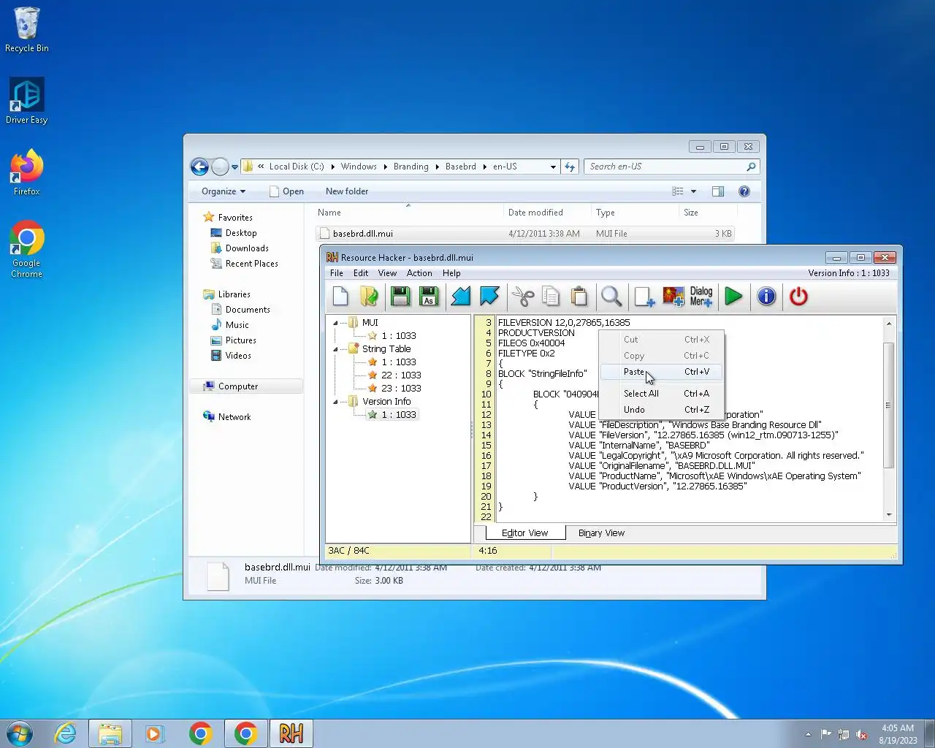Click the clipboard Paste toolbar icon
The width and height of the screenshot is (935, 748).
579,296
